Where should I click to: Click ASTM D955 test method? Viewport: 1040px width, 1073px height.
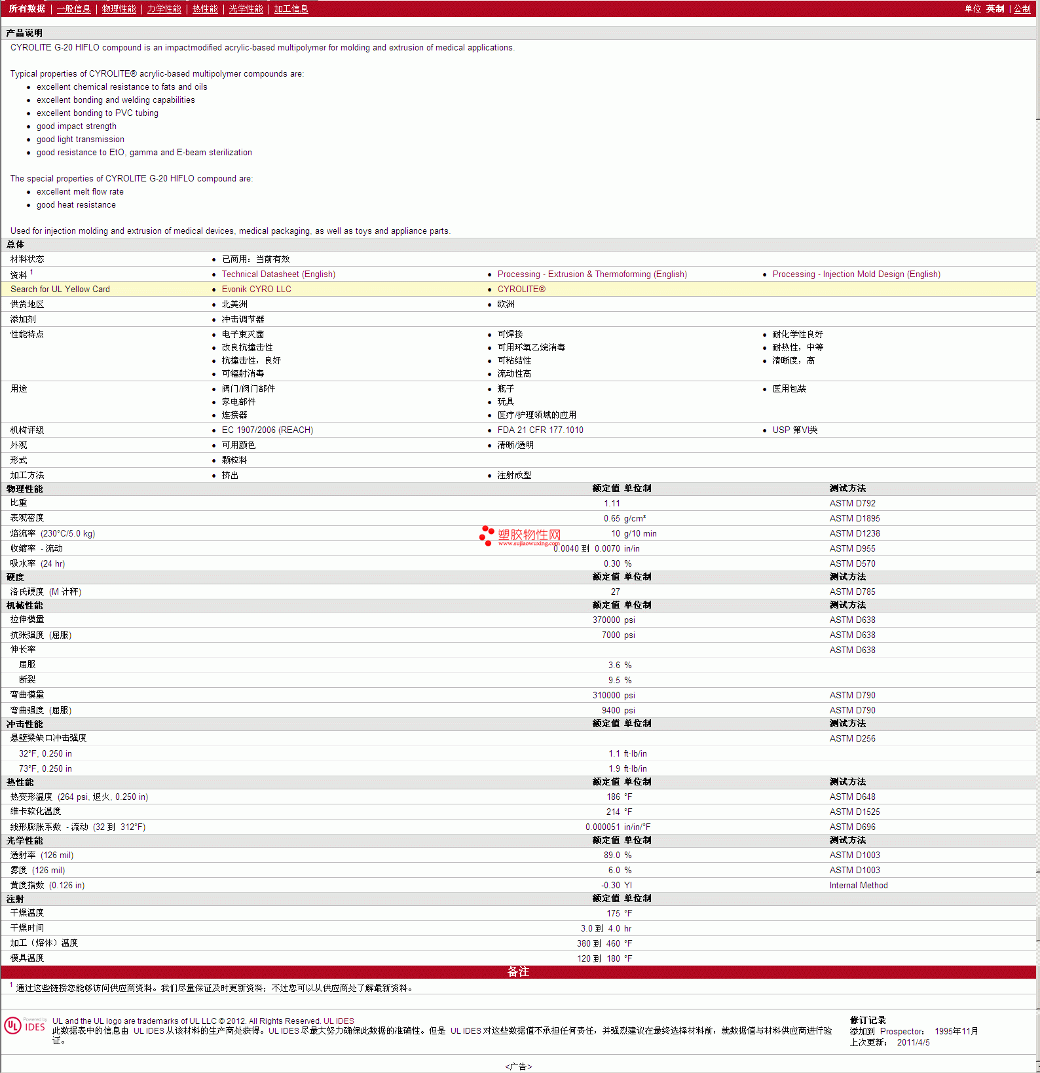[852, 548]
